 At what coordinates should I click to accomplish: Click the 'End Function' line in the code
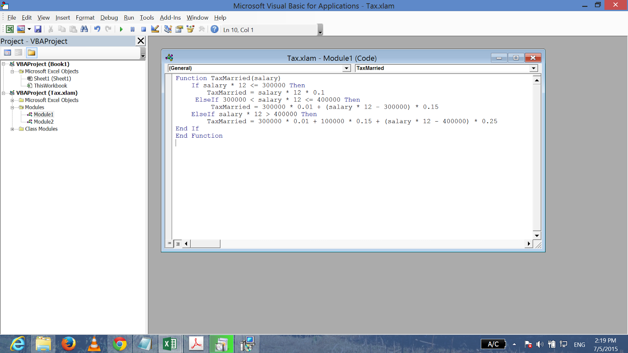(x=199, y=136)
